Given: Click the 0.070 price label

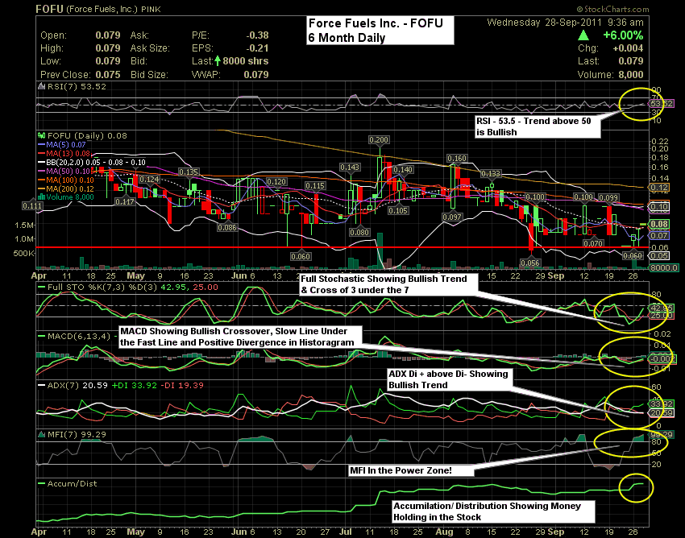Looking at the screenshot, I should [593, 243].
